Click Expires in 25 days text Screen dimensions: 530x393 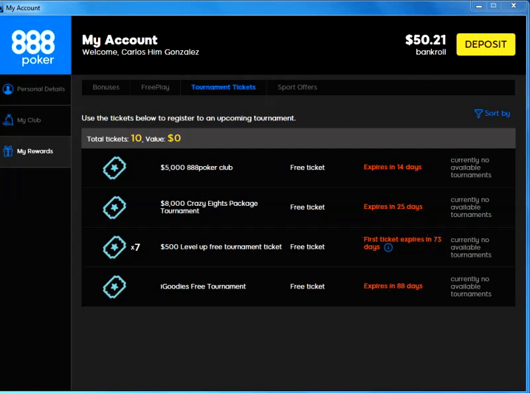tap(393, 206)
